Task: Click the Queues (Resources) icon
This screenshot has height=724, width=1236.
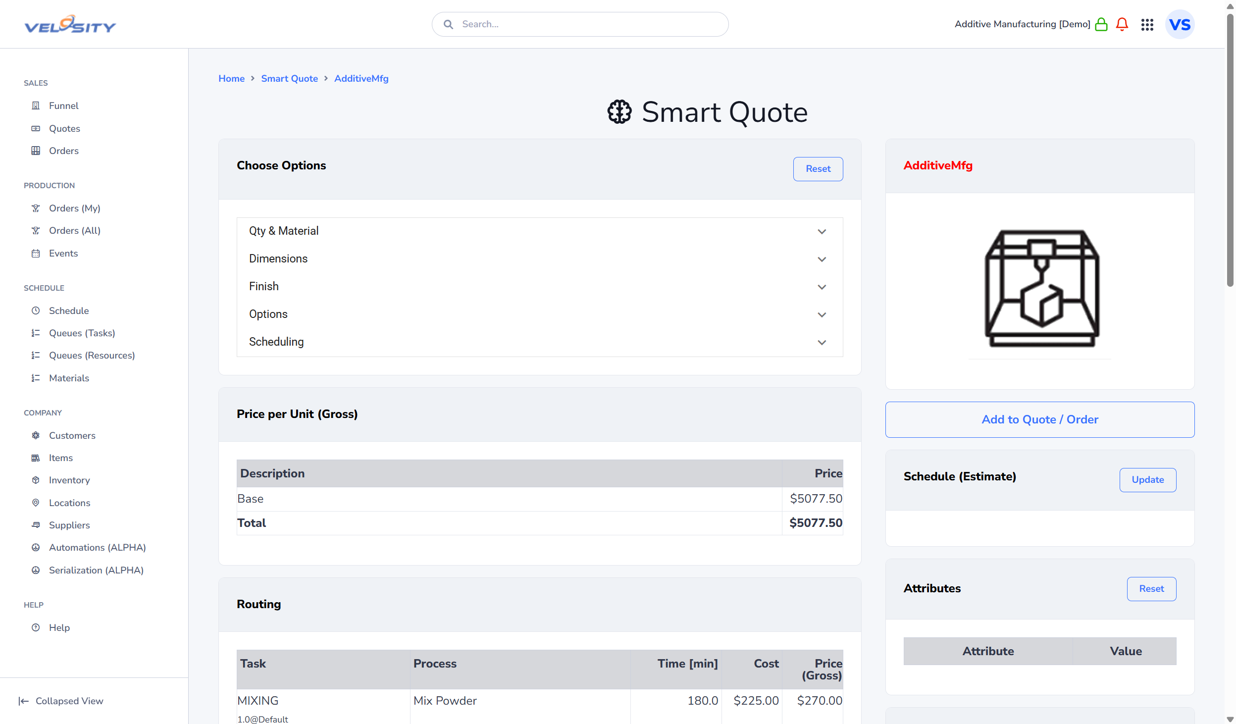Action: 36,355
